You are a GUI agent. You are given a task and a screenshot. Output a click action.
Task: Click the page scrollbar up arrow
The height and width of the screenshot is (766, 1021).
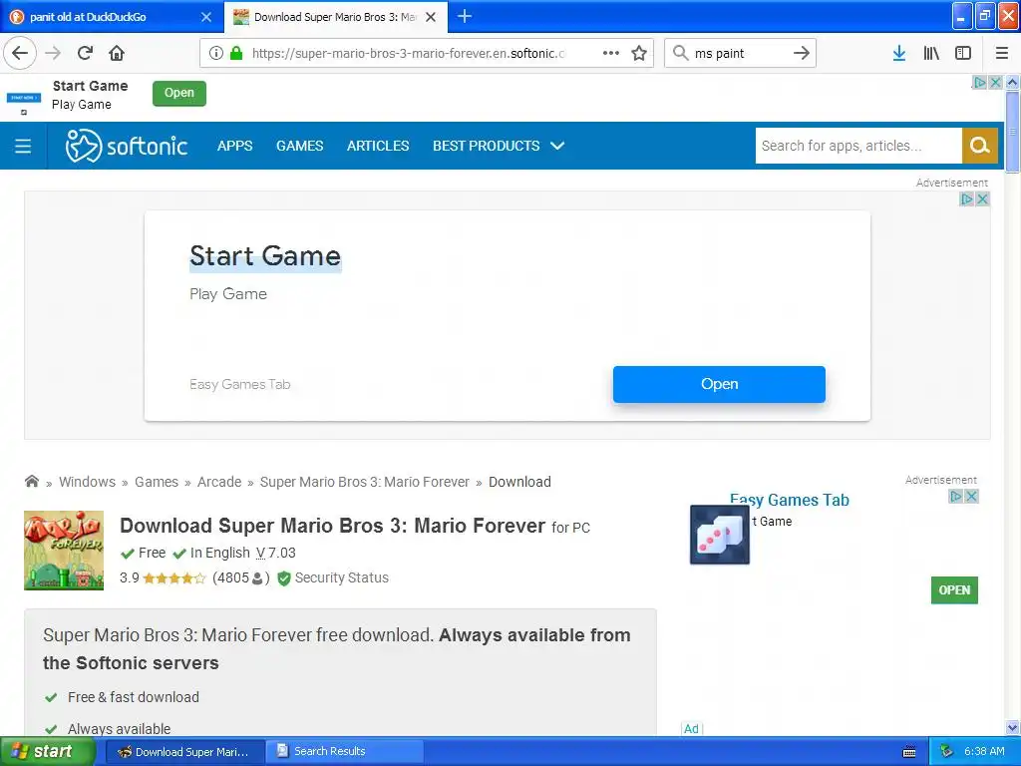click(1012, 82)
